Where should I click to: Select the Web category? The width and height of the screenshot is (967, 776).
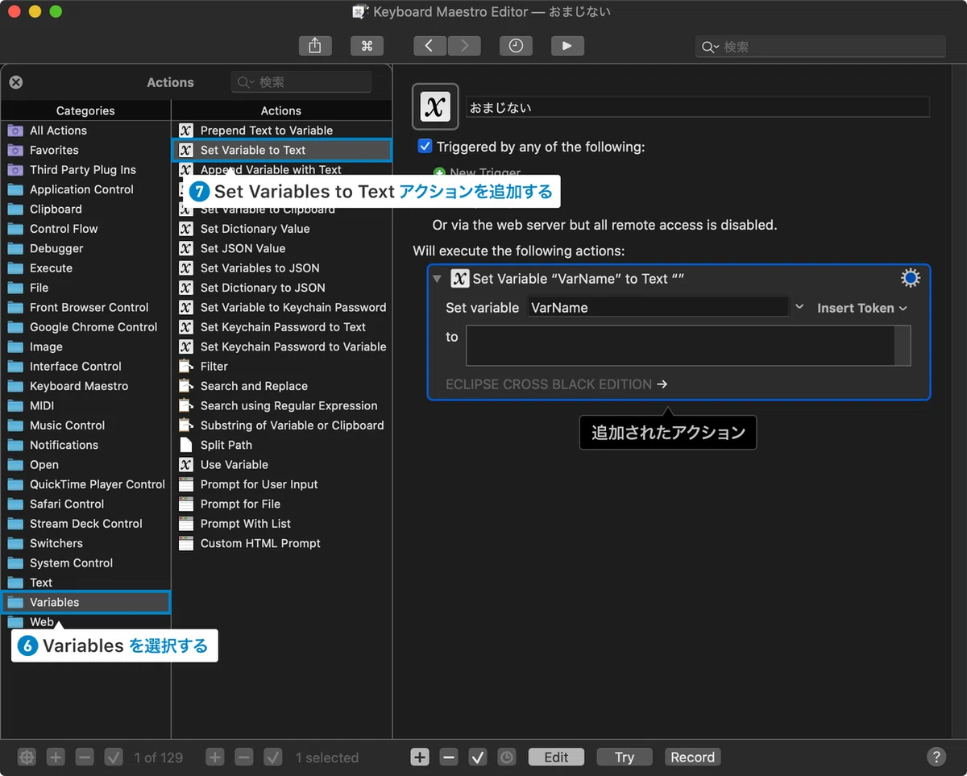[85, 622]
